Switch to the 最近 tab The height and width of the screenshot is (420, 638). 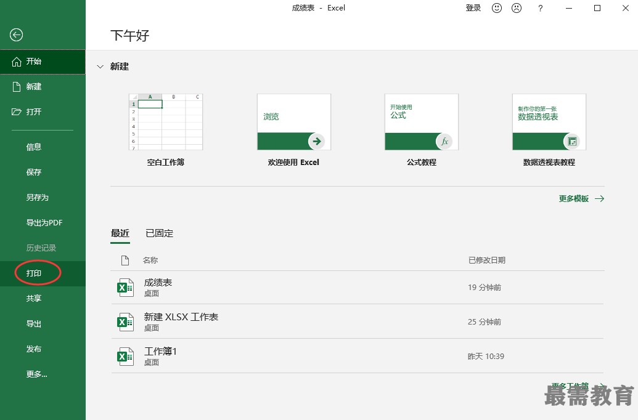tap(120, 233)
